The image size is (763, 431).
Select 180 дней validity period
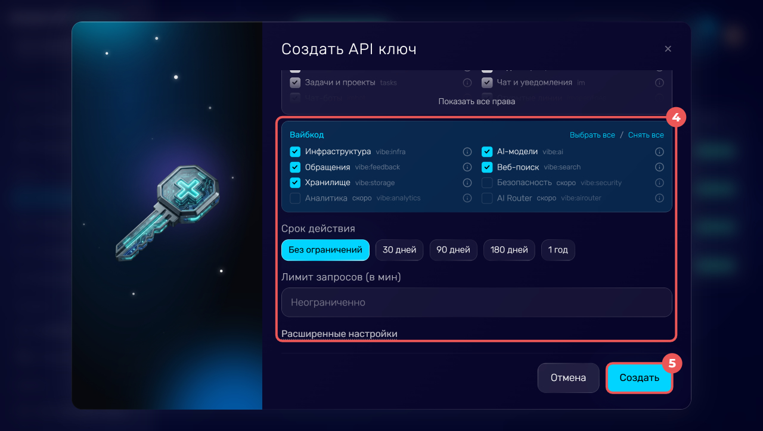[x=509, y=250]
